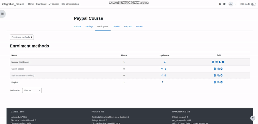The image size is (258, 124).
Task: Click the Name column header
Action: [x=14, y=55]
